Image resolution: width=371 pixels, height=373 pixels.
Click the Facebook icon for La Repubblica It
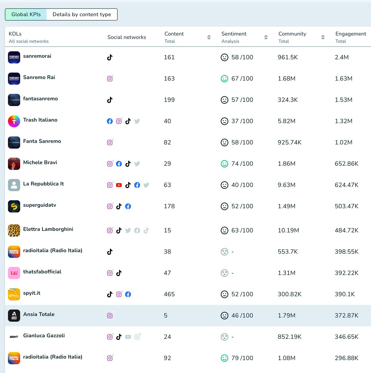137,185
